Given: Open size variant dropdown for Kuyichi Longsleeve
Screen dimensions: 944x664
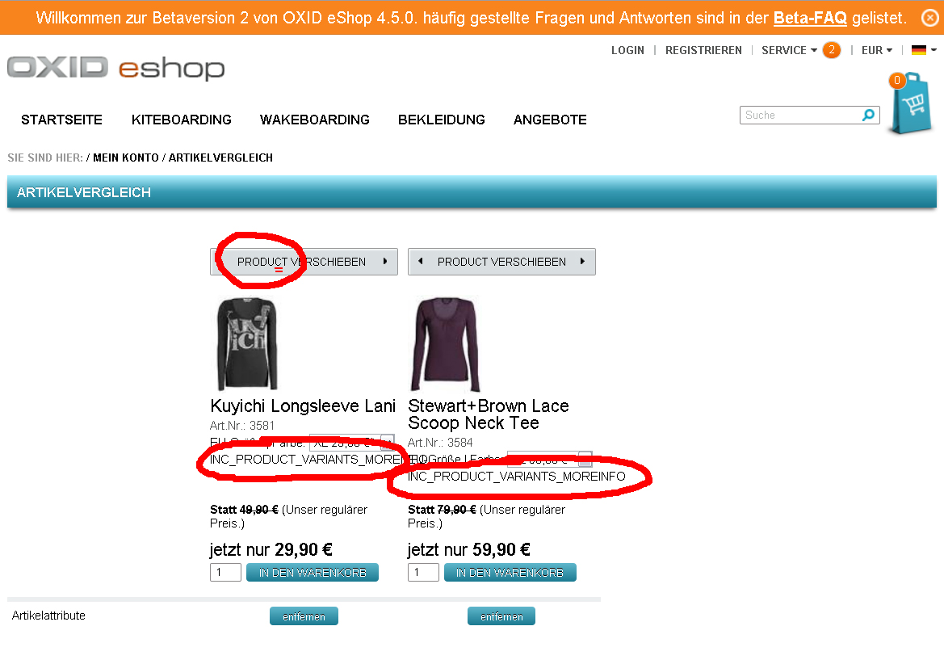Looking at the screenshot, I should pyautogui.click(x=351, y=443).
